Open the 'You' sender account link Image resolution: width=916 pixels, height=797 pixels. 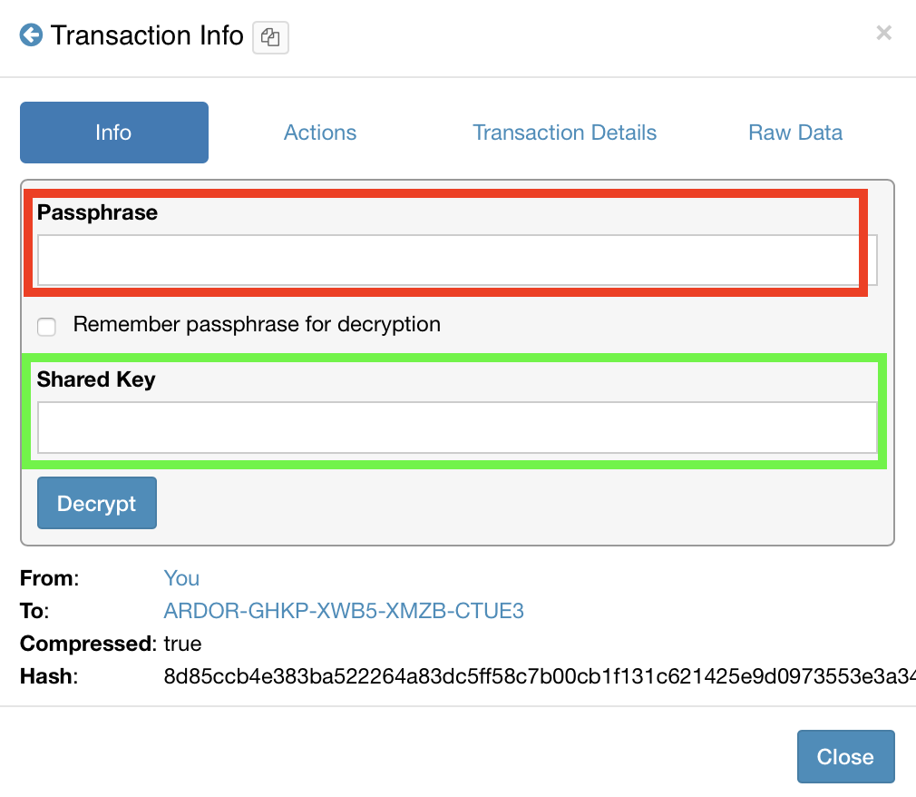pos(181,578)
